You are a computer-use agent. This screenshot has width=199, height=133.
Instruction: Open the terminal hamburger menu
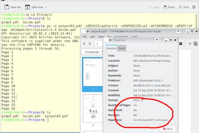(x=194, y=7)
